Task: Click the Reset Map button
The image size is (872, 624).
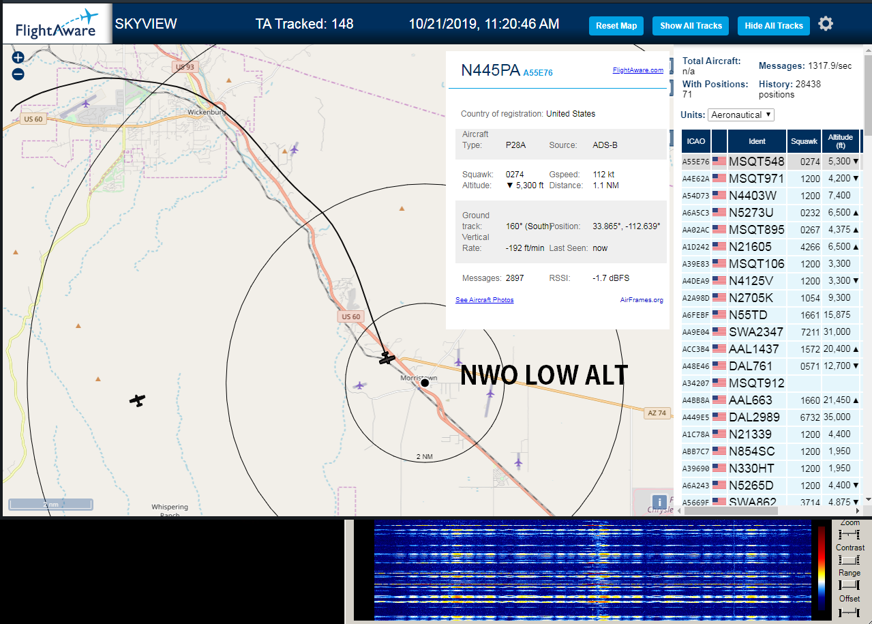Action: point(616,26)
